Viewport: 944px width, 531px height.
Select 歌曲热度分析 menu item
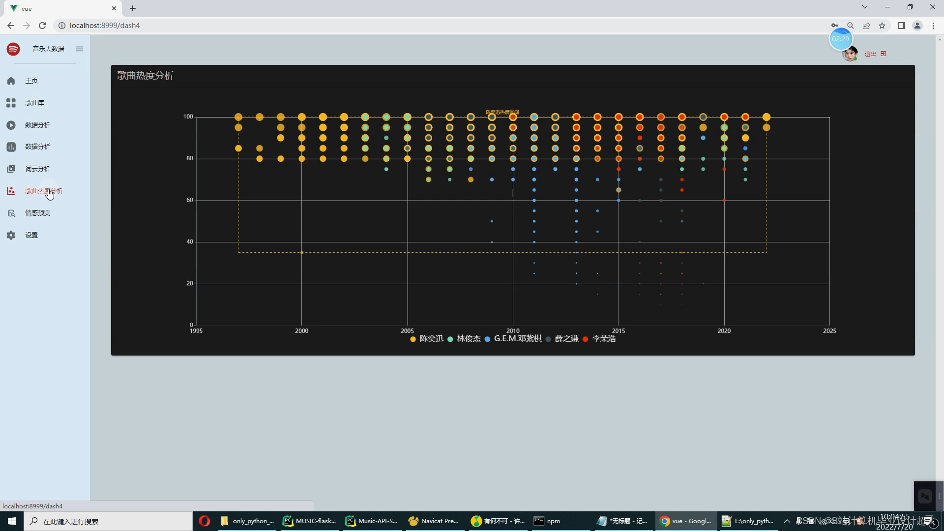pos(44,191)
